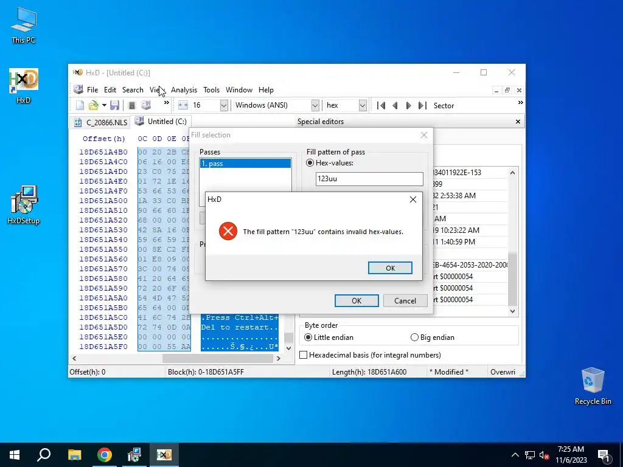Select the Hex-values radio button
The width and height of the screenshot is (623, 467).
[310, 163]
